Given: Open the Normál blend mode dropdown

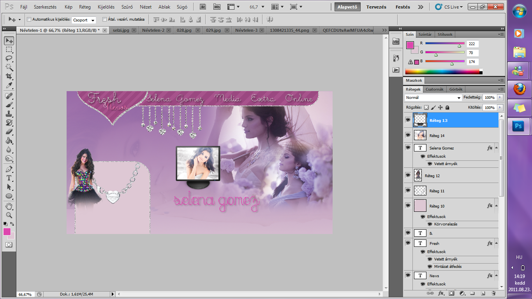Looking at the screenshot, I should pyautogui.click(x=433, y=98).
